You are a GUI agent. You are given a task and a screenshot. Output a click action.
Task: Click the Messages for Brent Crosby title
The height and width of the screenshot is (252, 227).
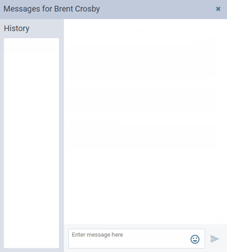[x=52, y=9]
